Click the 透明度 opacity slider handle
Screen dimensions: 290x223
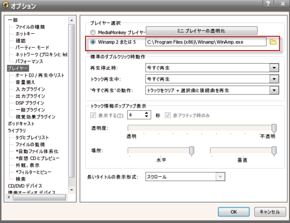click(x=274, y=128)
